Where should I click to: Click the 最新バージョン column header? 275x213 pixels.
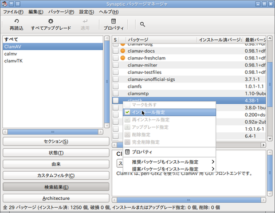pyautogui.click(x=254, y=40)
